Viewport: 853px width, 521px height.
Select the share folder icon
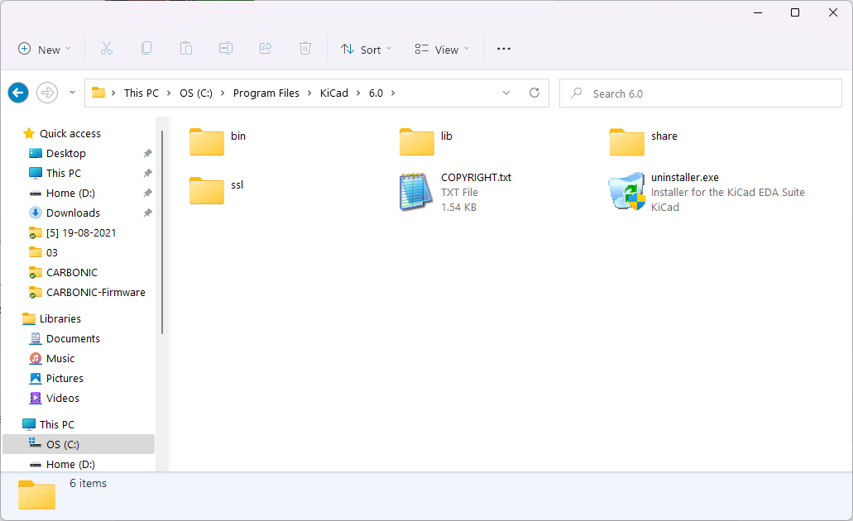point(626,142)
